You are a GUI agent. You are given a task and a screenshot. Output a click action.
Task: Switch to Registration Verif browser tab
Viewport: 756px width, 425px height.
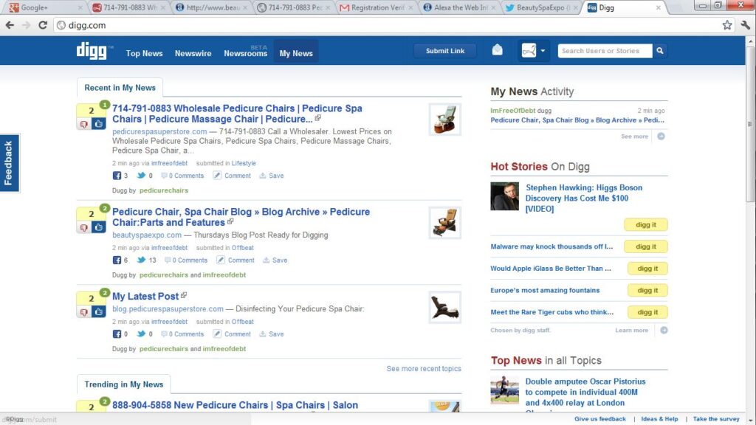tap(377, 7)
